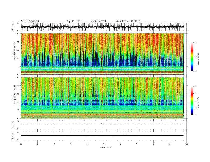The image size is (210, 162).
Task: Click the ch.2 spectrogram colorbar
Action: 192,101
